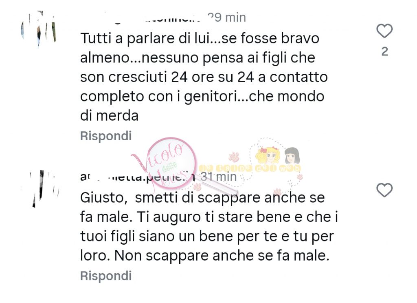This screenshot has height=303, width=417.
Task: Click the blonde cartoon girl face watermark
Action: coord(268,155)
